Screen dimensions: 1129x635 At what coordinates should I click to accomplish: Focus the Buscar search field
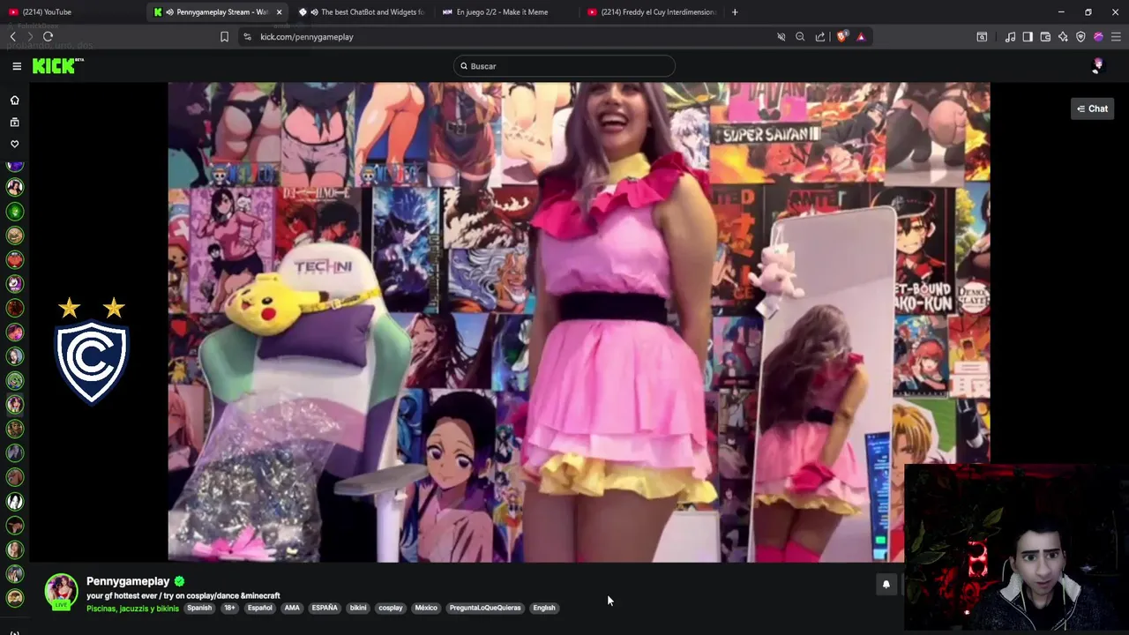[x=564, y=66]
